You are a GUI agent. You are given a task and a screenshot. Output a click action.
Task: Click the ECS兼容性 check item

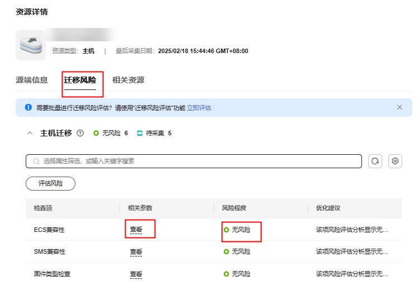tap(49, 230)
